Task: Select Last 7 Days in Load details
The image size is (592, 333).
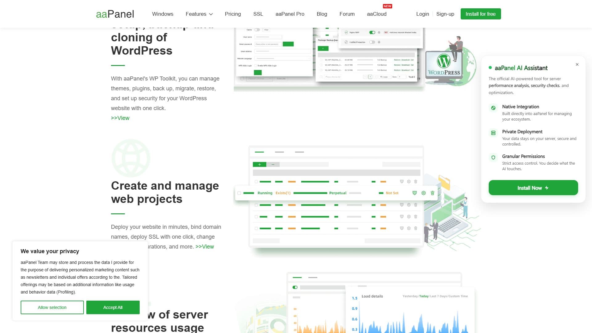Action: (438, 296)
